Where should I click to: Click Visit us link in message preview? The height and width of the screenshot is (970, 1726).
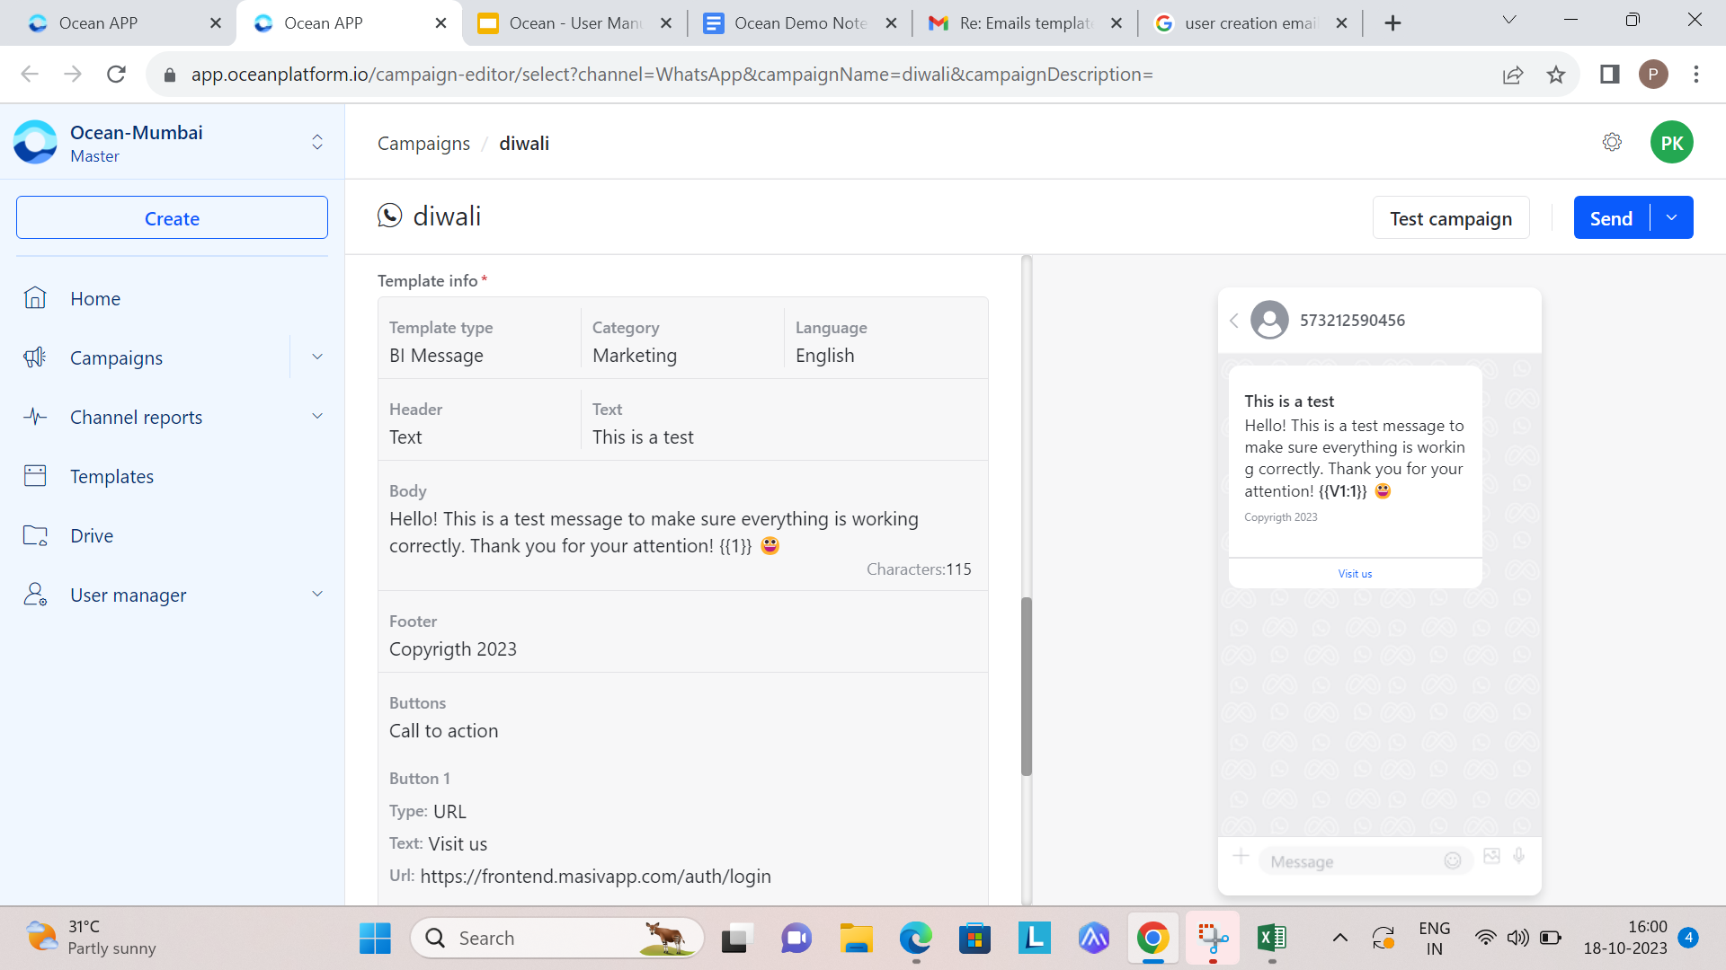coord(1355,574)
